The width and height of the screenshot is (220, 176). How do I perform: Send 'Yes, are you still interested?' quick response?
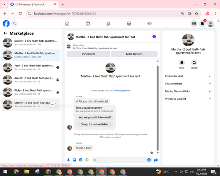[x=95, y=117]
